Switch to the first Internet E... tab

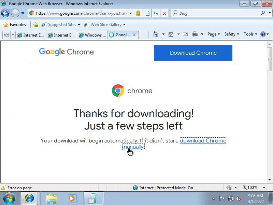pyautogui.click(x=31, y=35)
